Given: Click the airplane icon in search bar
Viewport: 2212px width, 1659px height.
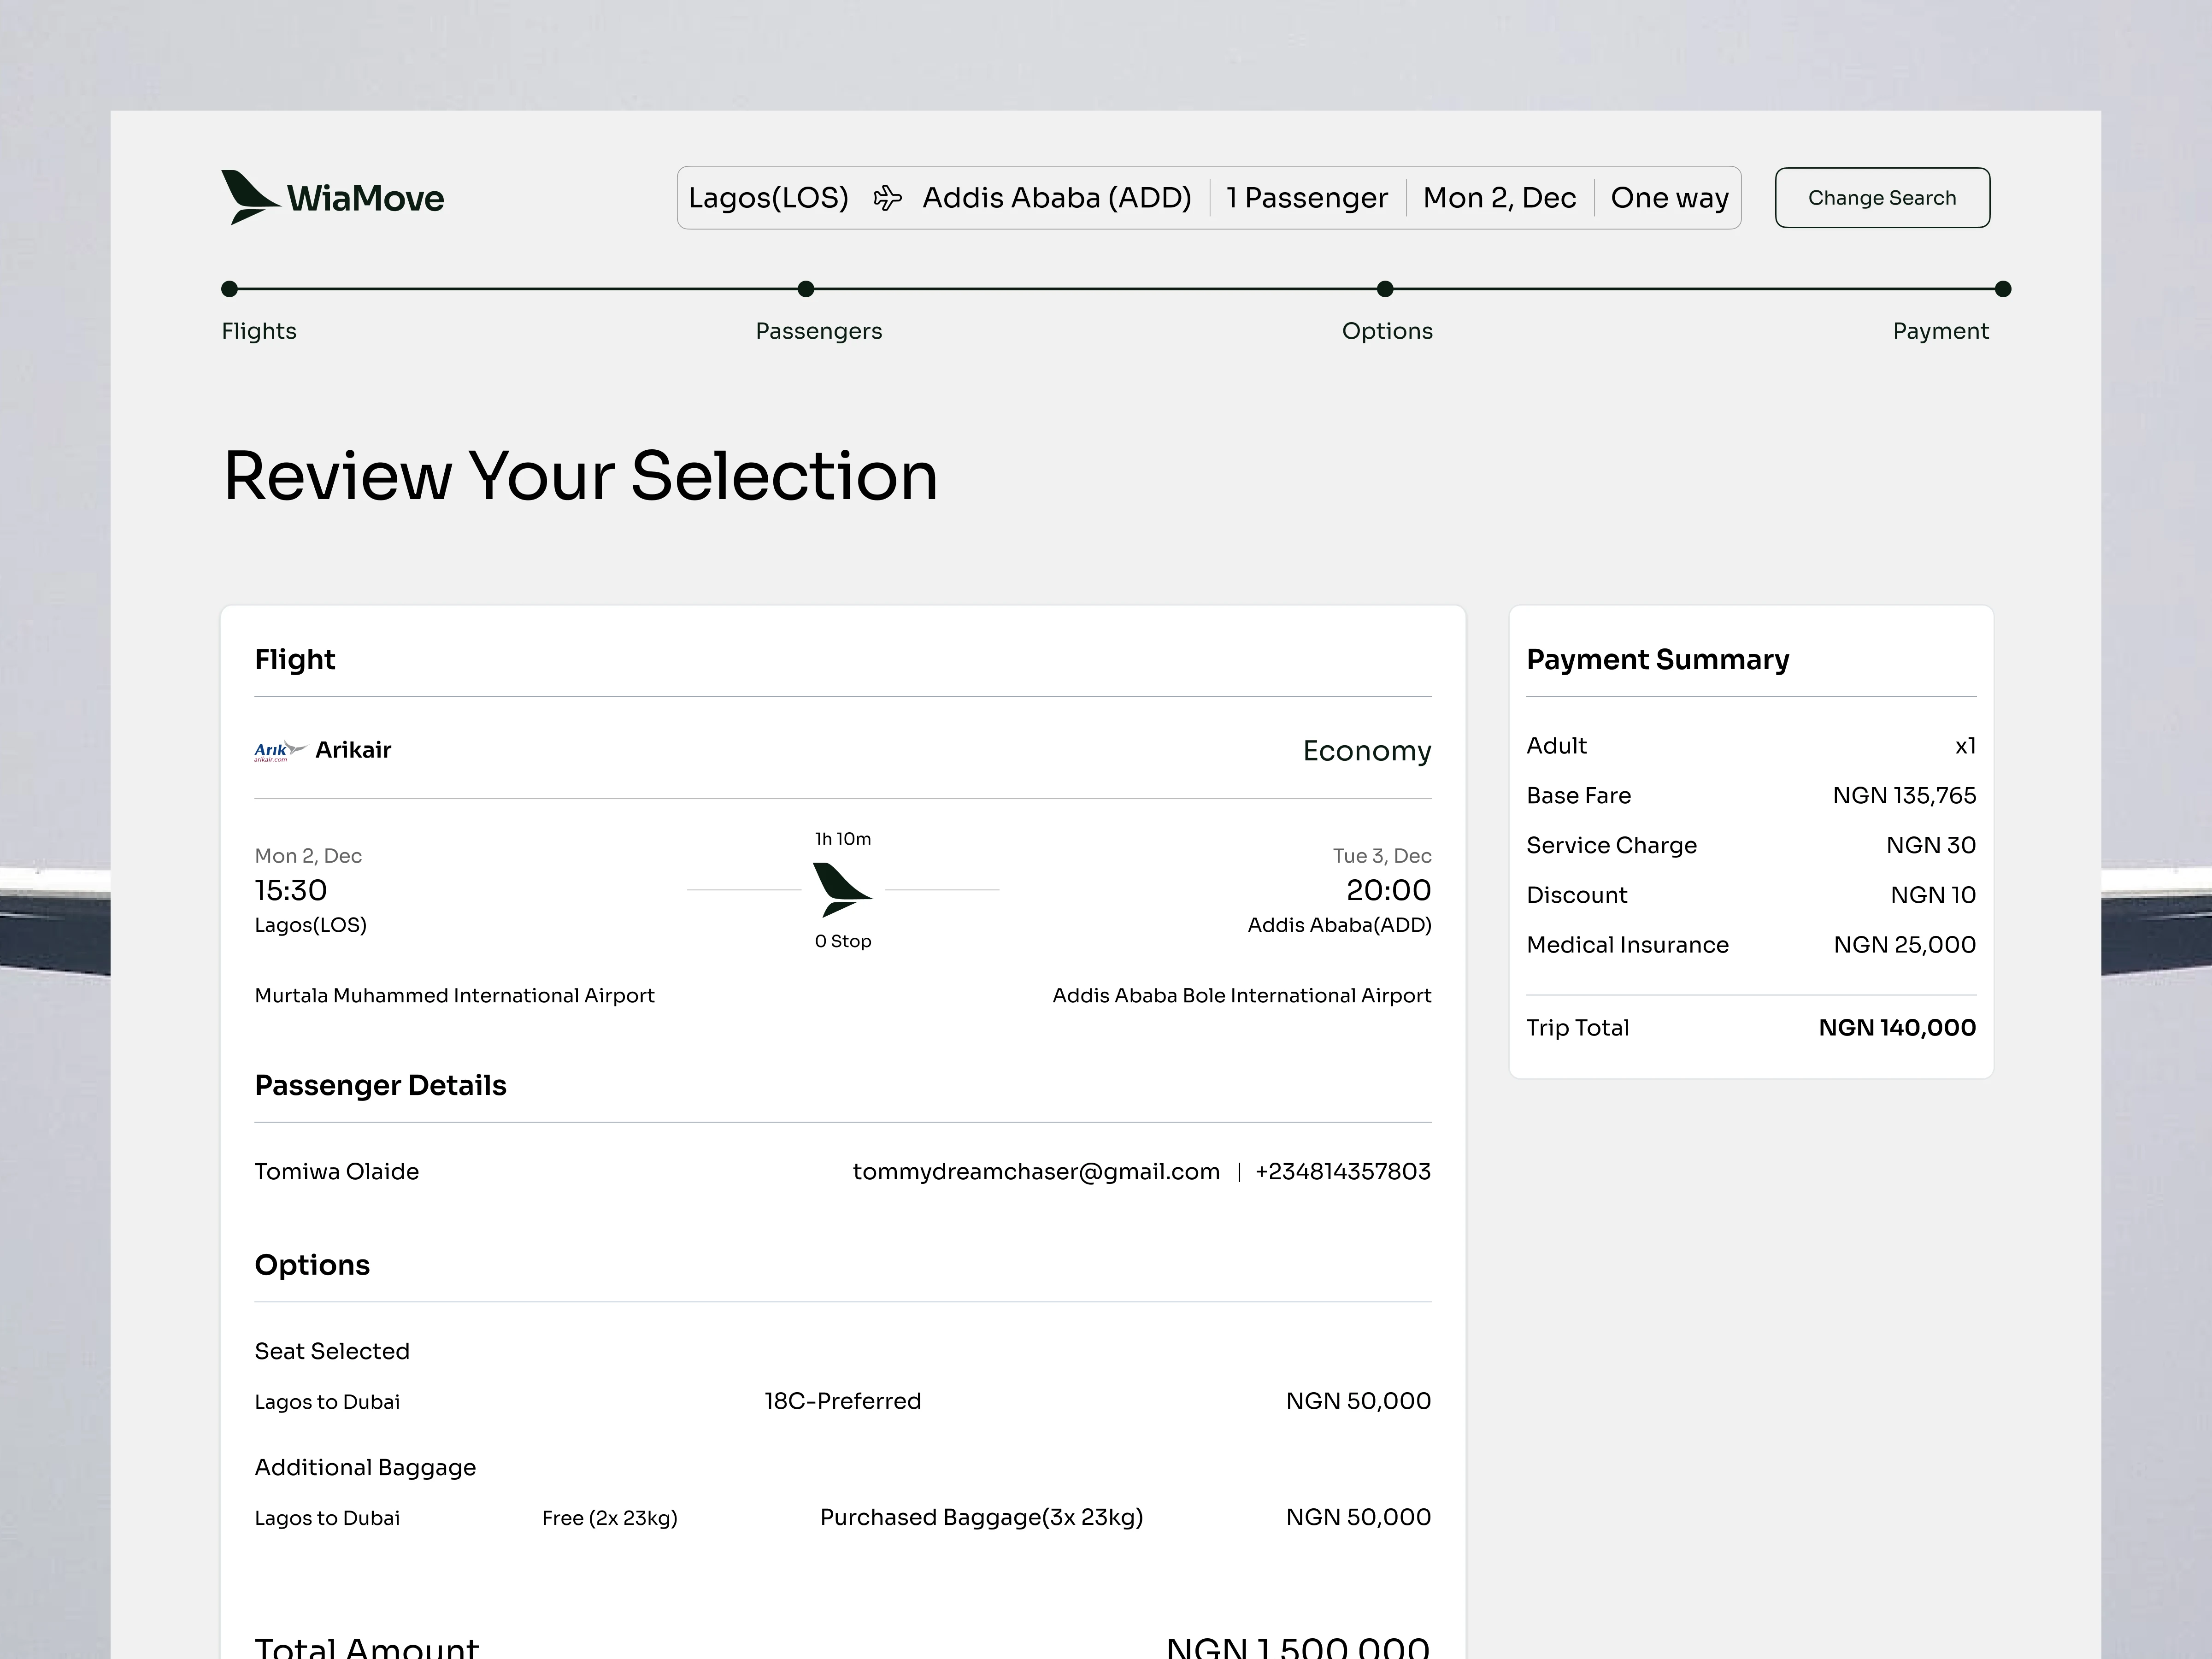Looking at the screenshot, I should [887, 198].
